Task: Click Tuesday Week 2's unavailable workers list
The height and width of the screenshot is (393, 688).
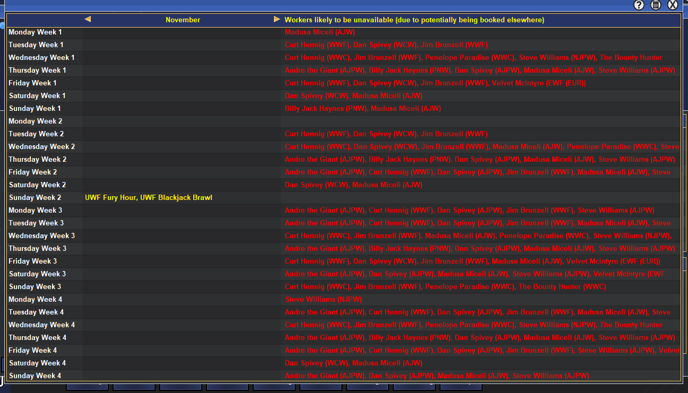Action: point(386,134)
